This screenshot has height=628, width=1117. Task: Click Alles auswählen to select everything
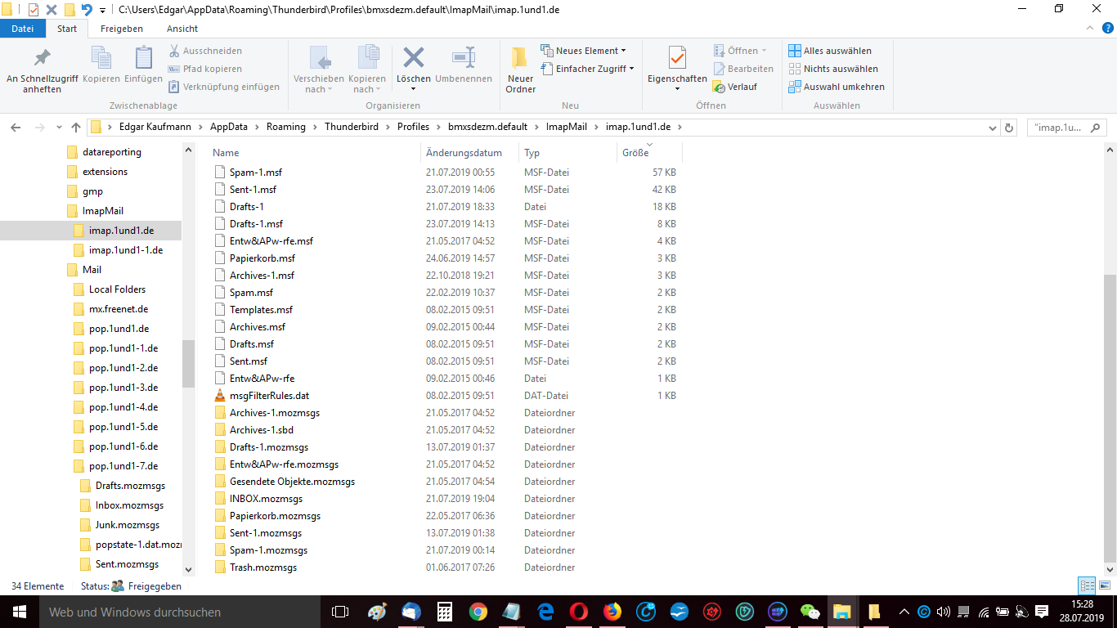coord(830,51)
